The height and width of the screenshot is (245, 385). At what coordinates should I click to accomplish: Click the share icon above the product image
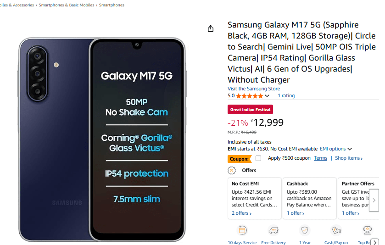pos(211,28)
